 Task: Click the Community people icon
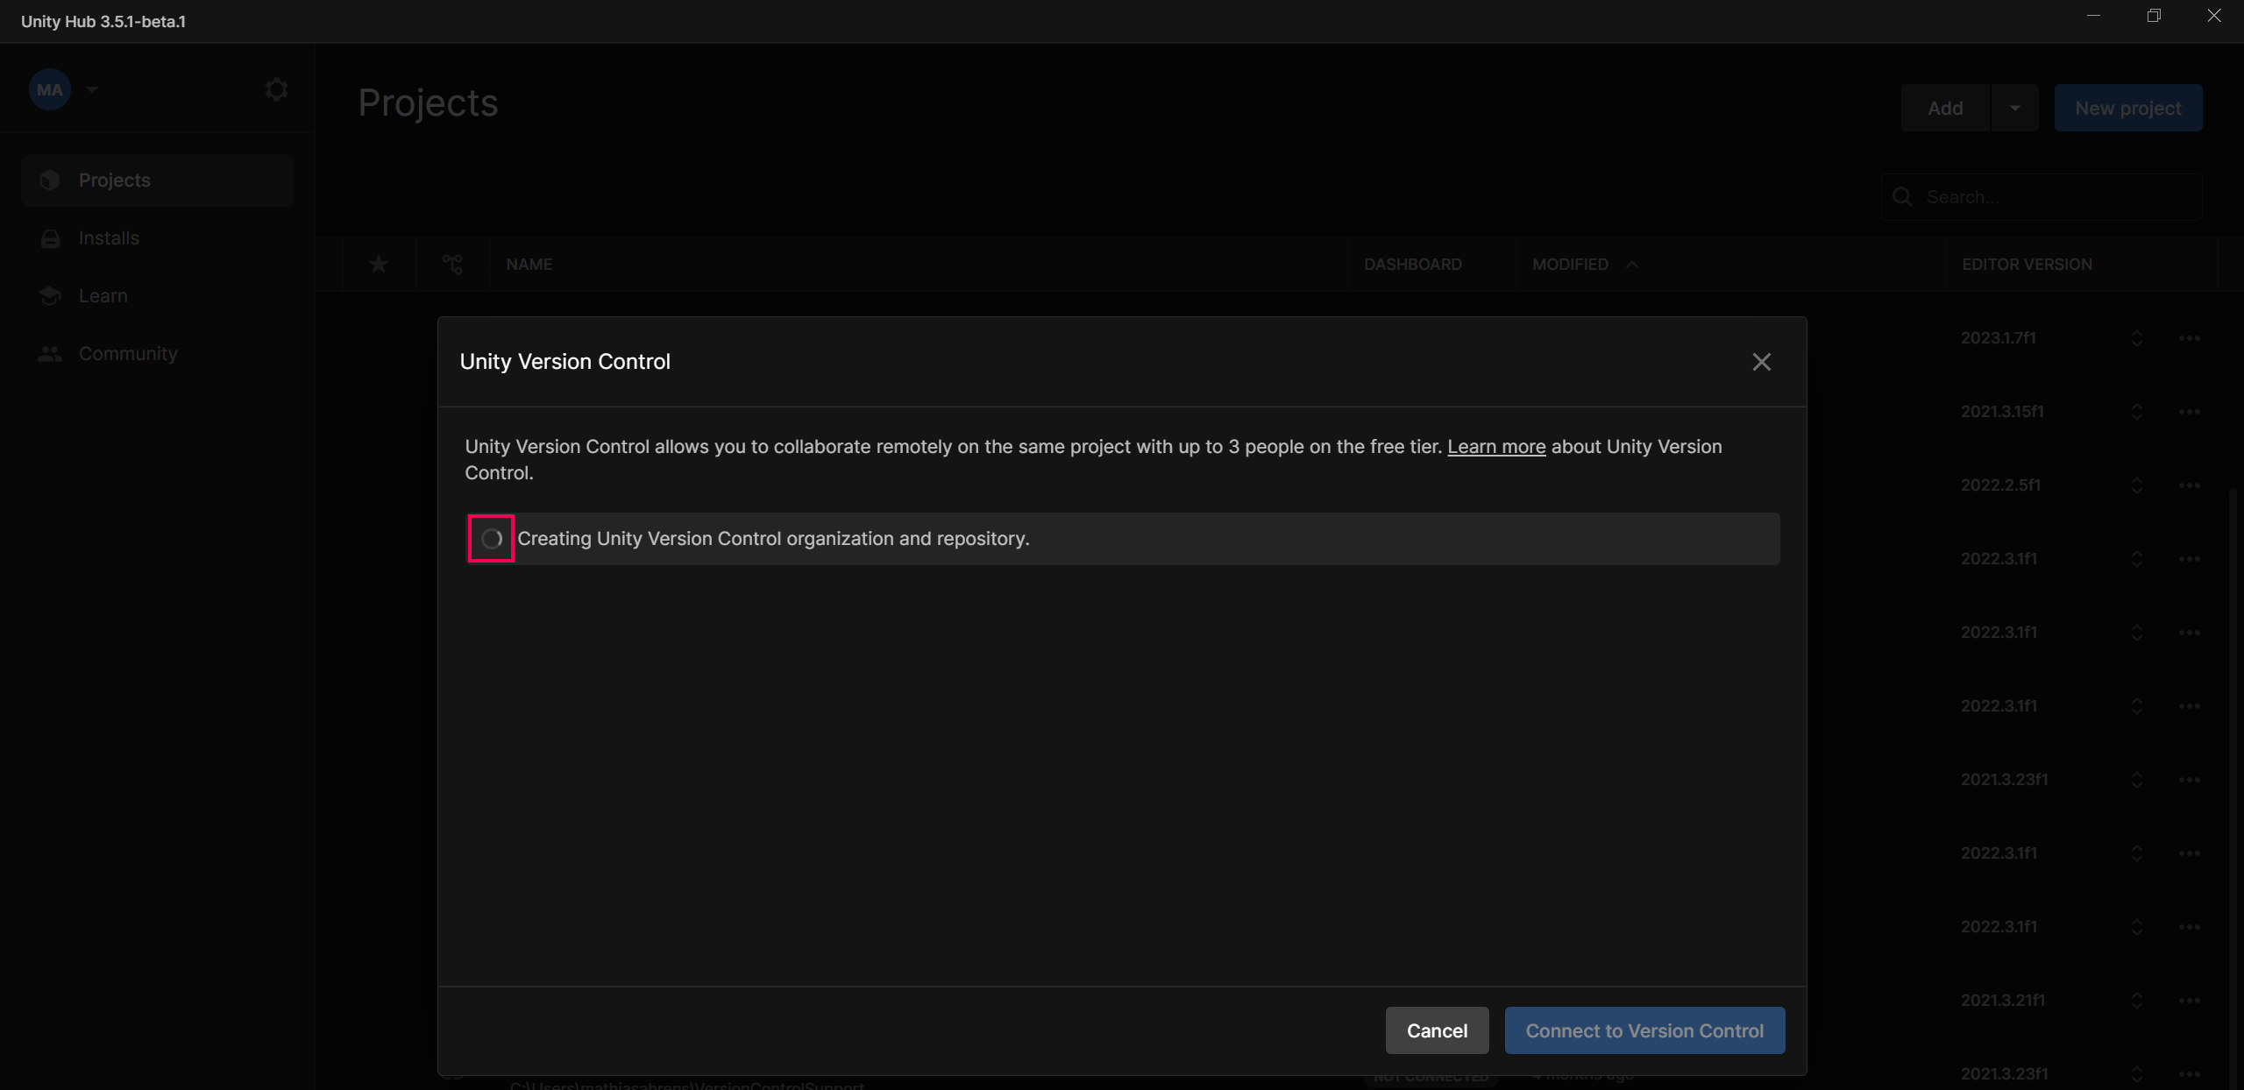pos(50,353)
